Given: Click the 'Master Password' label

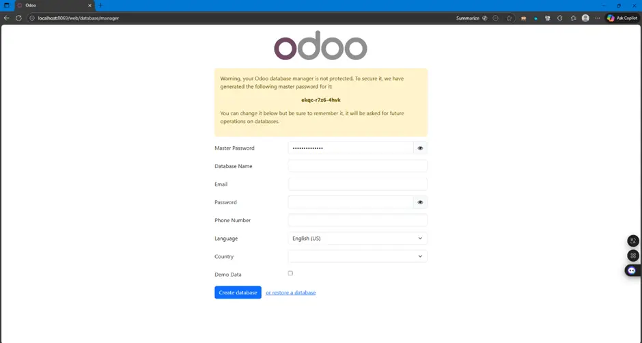Looking at the screenshot, I should [x=235, y=148].
